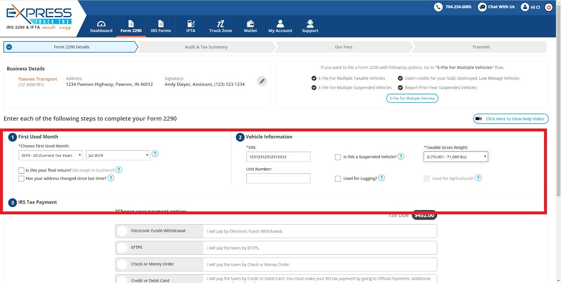The width and height of the screenshot is (561, 283).
Task: Open Taxable Gross Weight dropdown
Action: point(456,157)
